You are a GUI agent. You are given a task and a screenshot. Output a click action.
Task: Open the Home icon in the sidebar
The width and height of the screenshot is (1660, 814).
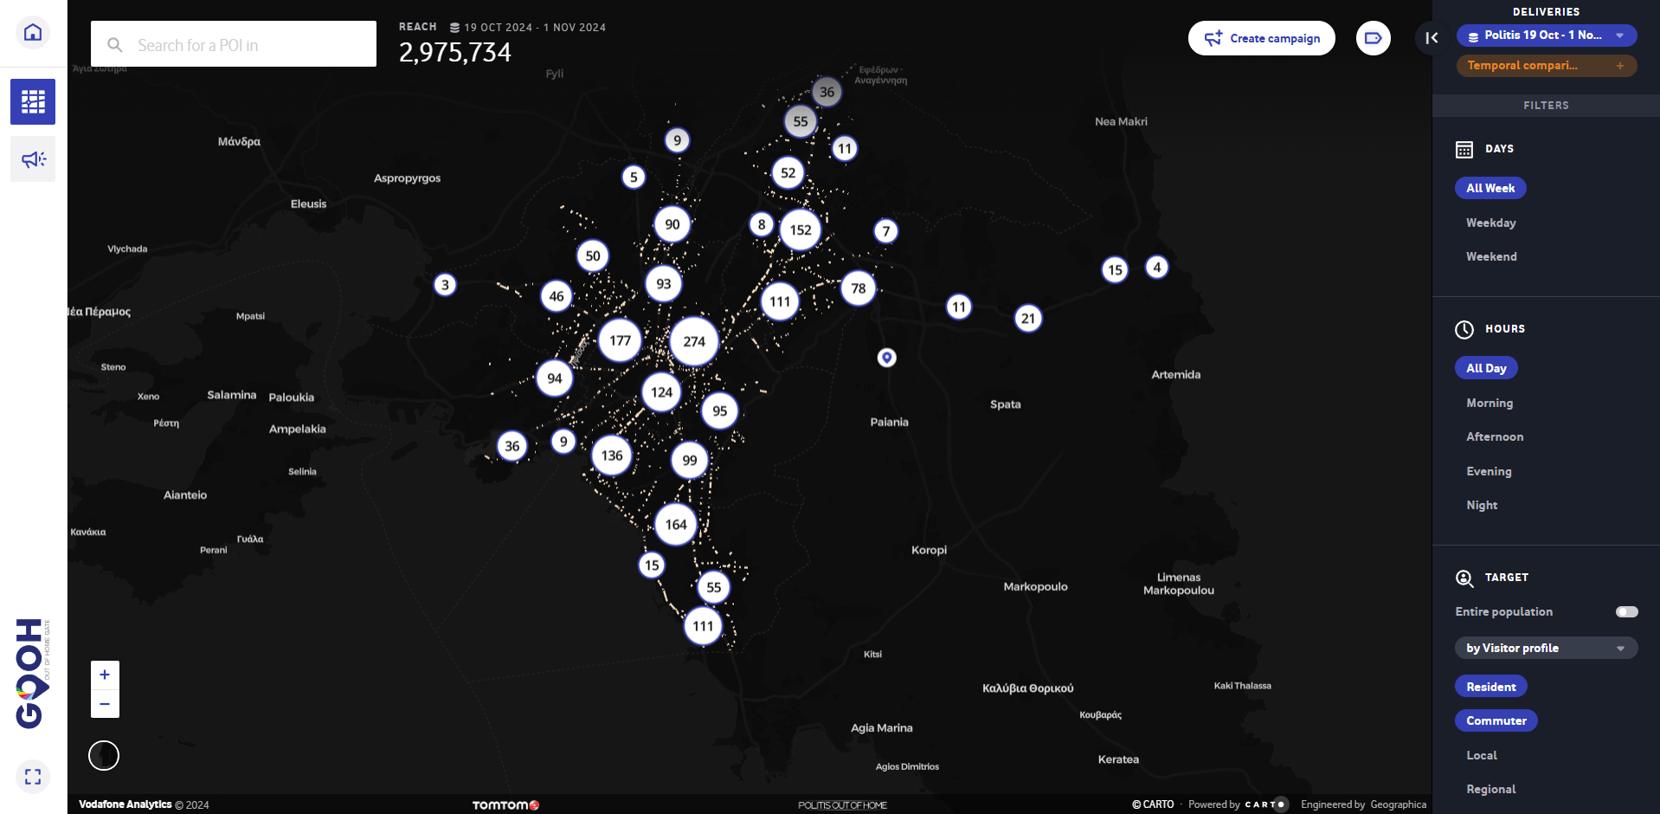click(x=33, y=33)
